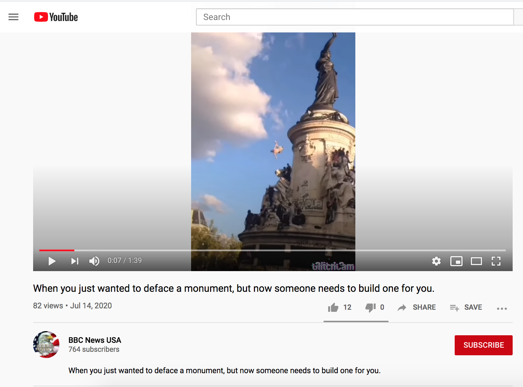Dislike the video with thumbs down
This screenshot has width=523, height=387.
pos(371,307)
